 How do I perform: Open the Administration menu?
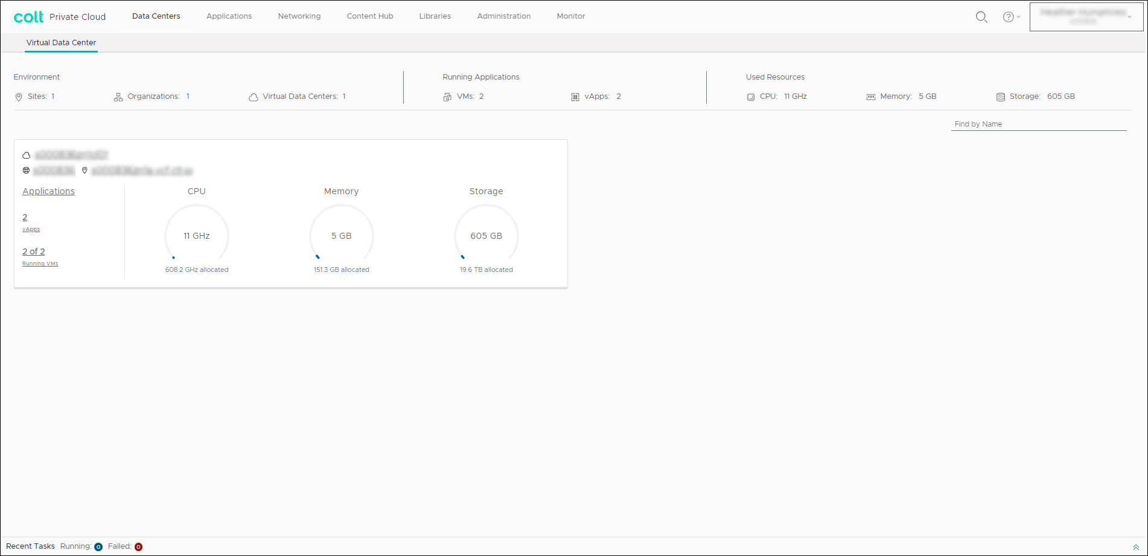pos(504,16)
